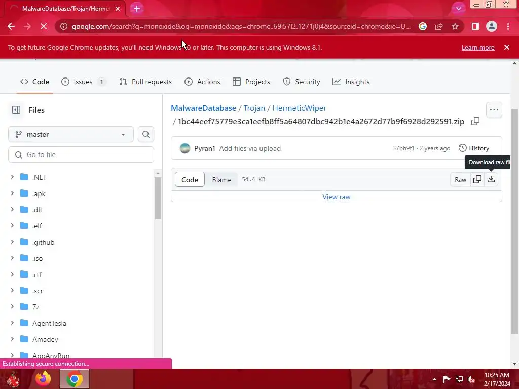Open Trojan breadcrumb link

tap(254, 108)
